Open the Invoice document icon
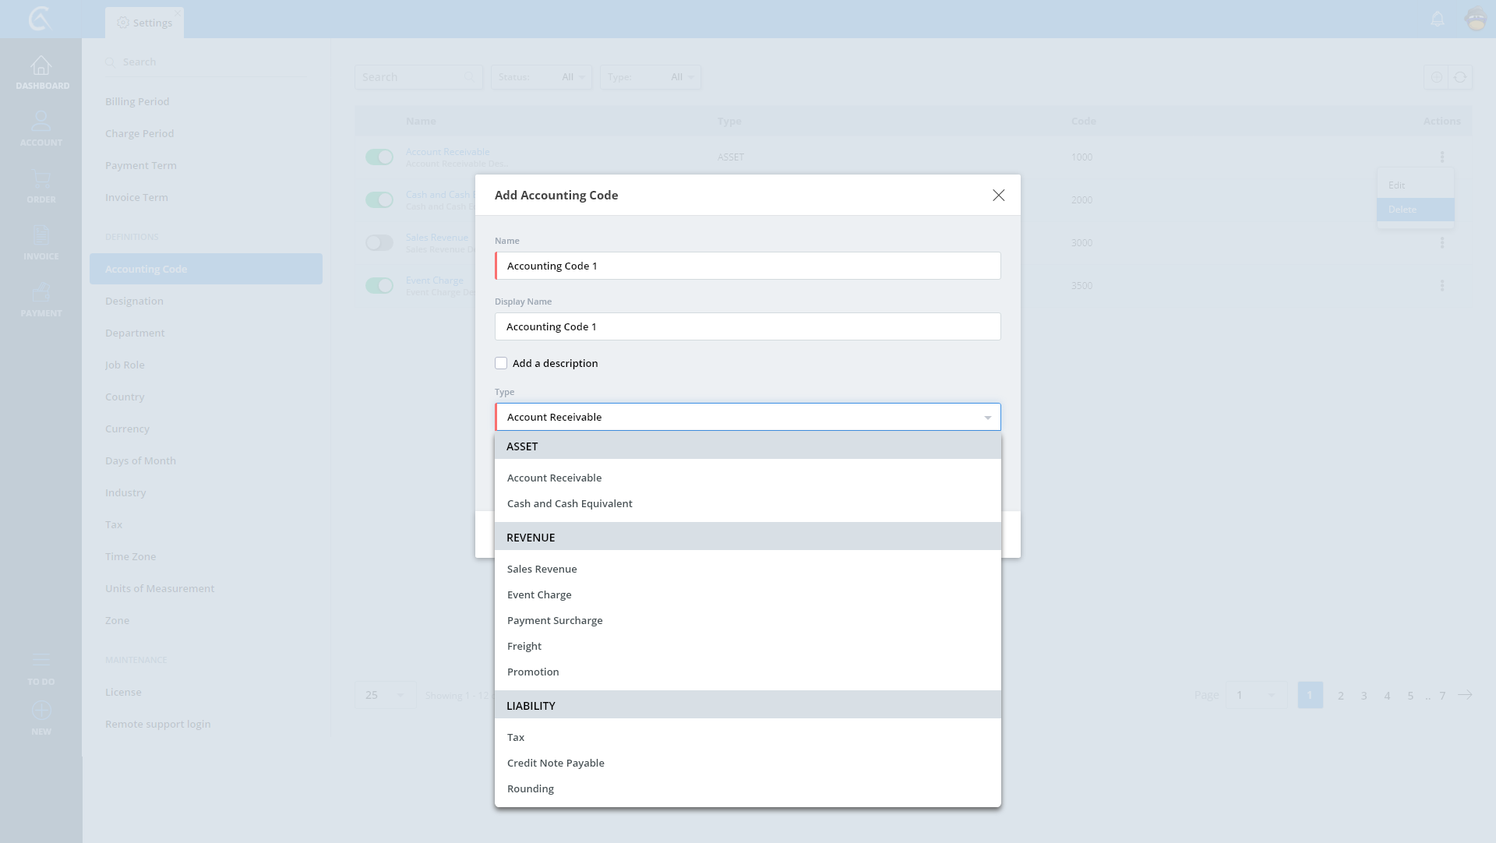This screenshot has width=1496, height=843. [41, 237]
